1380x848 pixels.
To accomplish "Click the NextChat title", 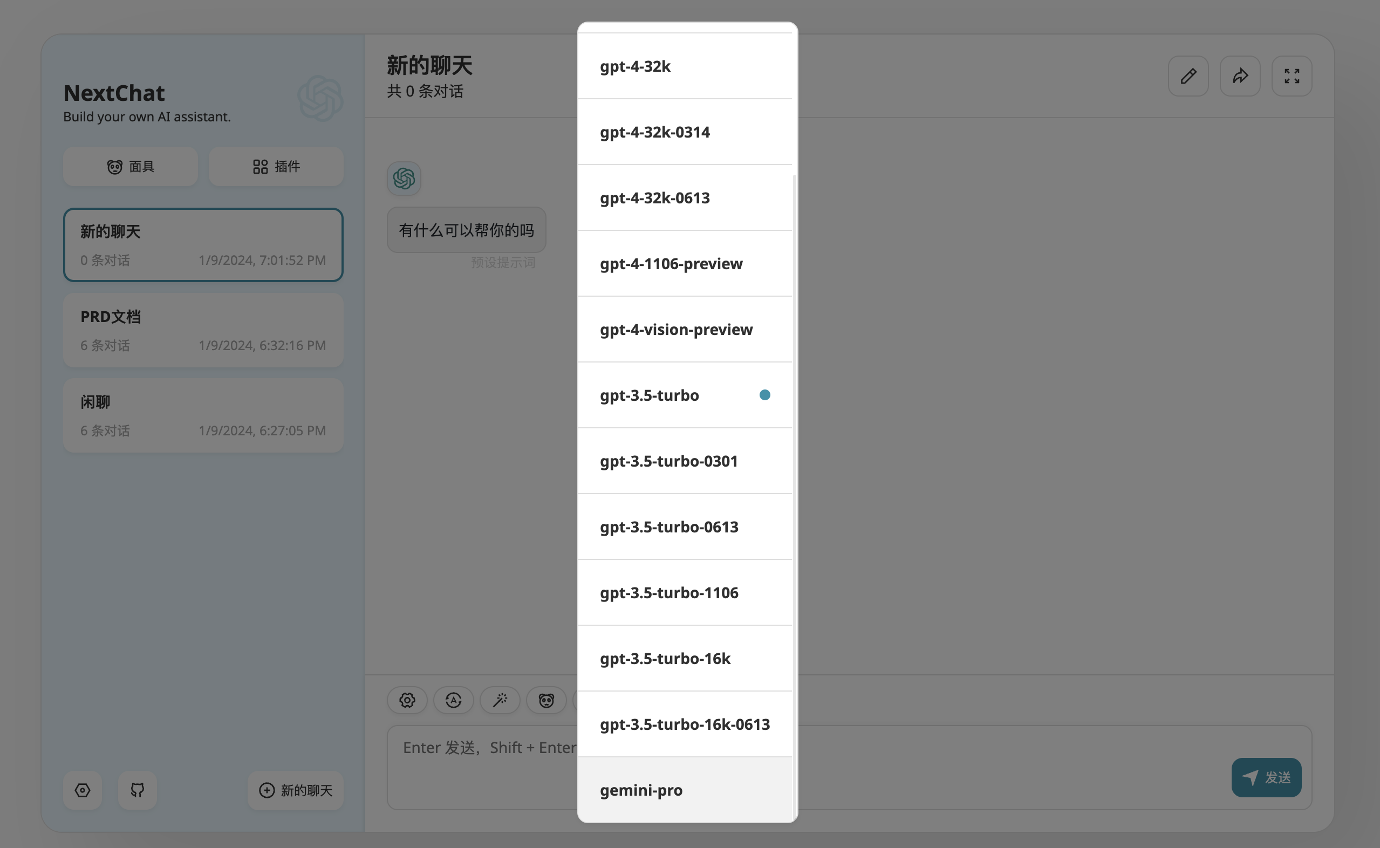I will pos(114,93).
